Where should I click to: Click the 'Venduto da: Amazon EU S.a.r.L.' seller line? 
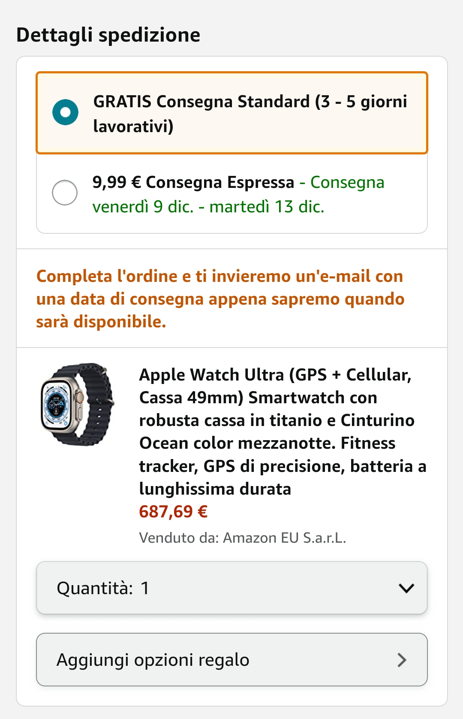point(242,538)
